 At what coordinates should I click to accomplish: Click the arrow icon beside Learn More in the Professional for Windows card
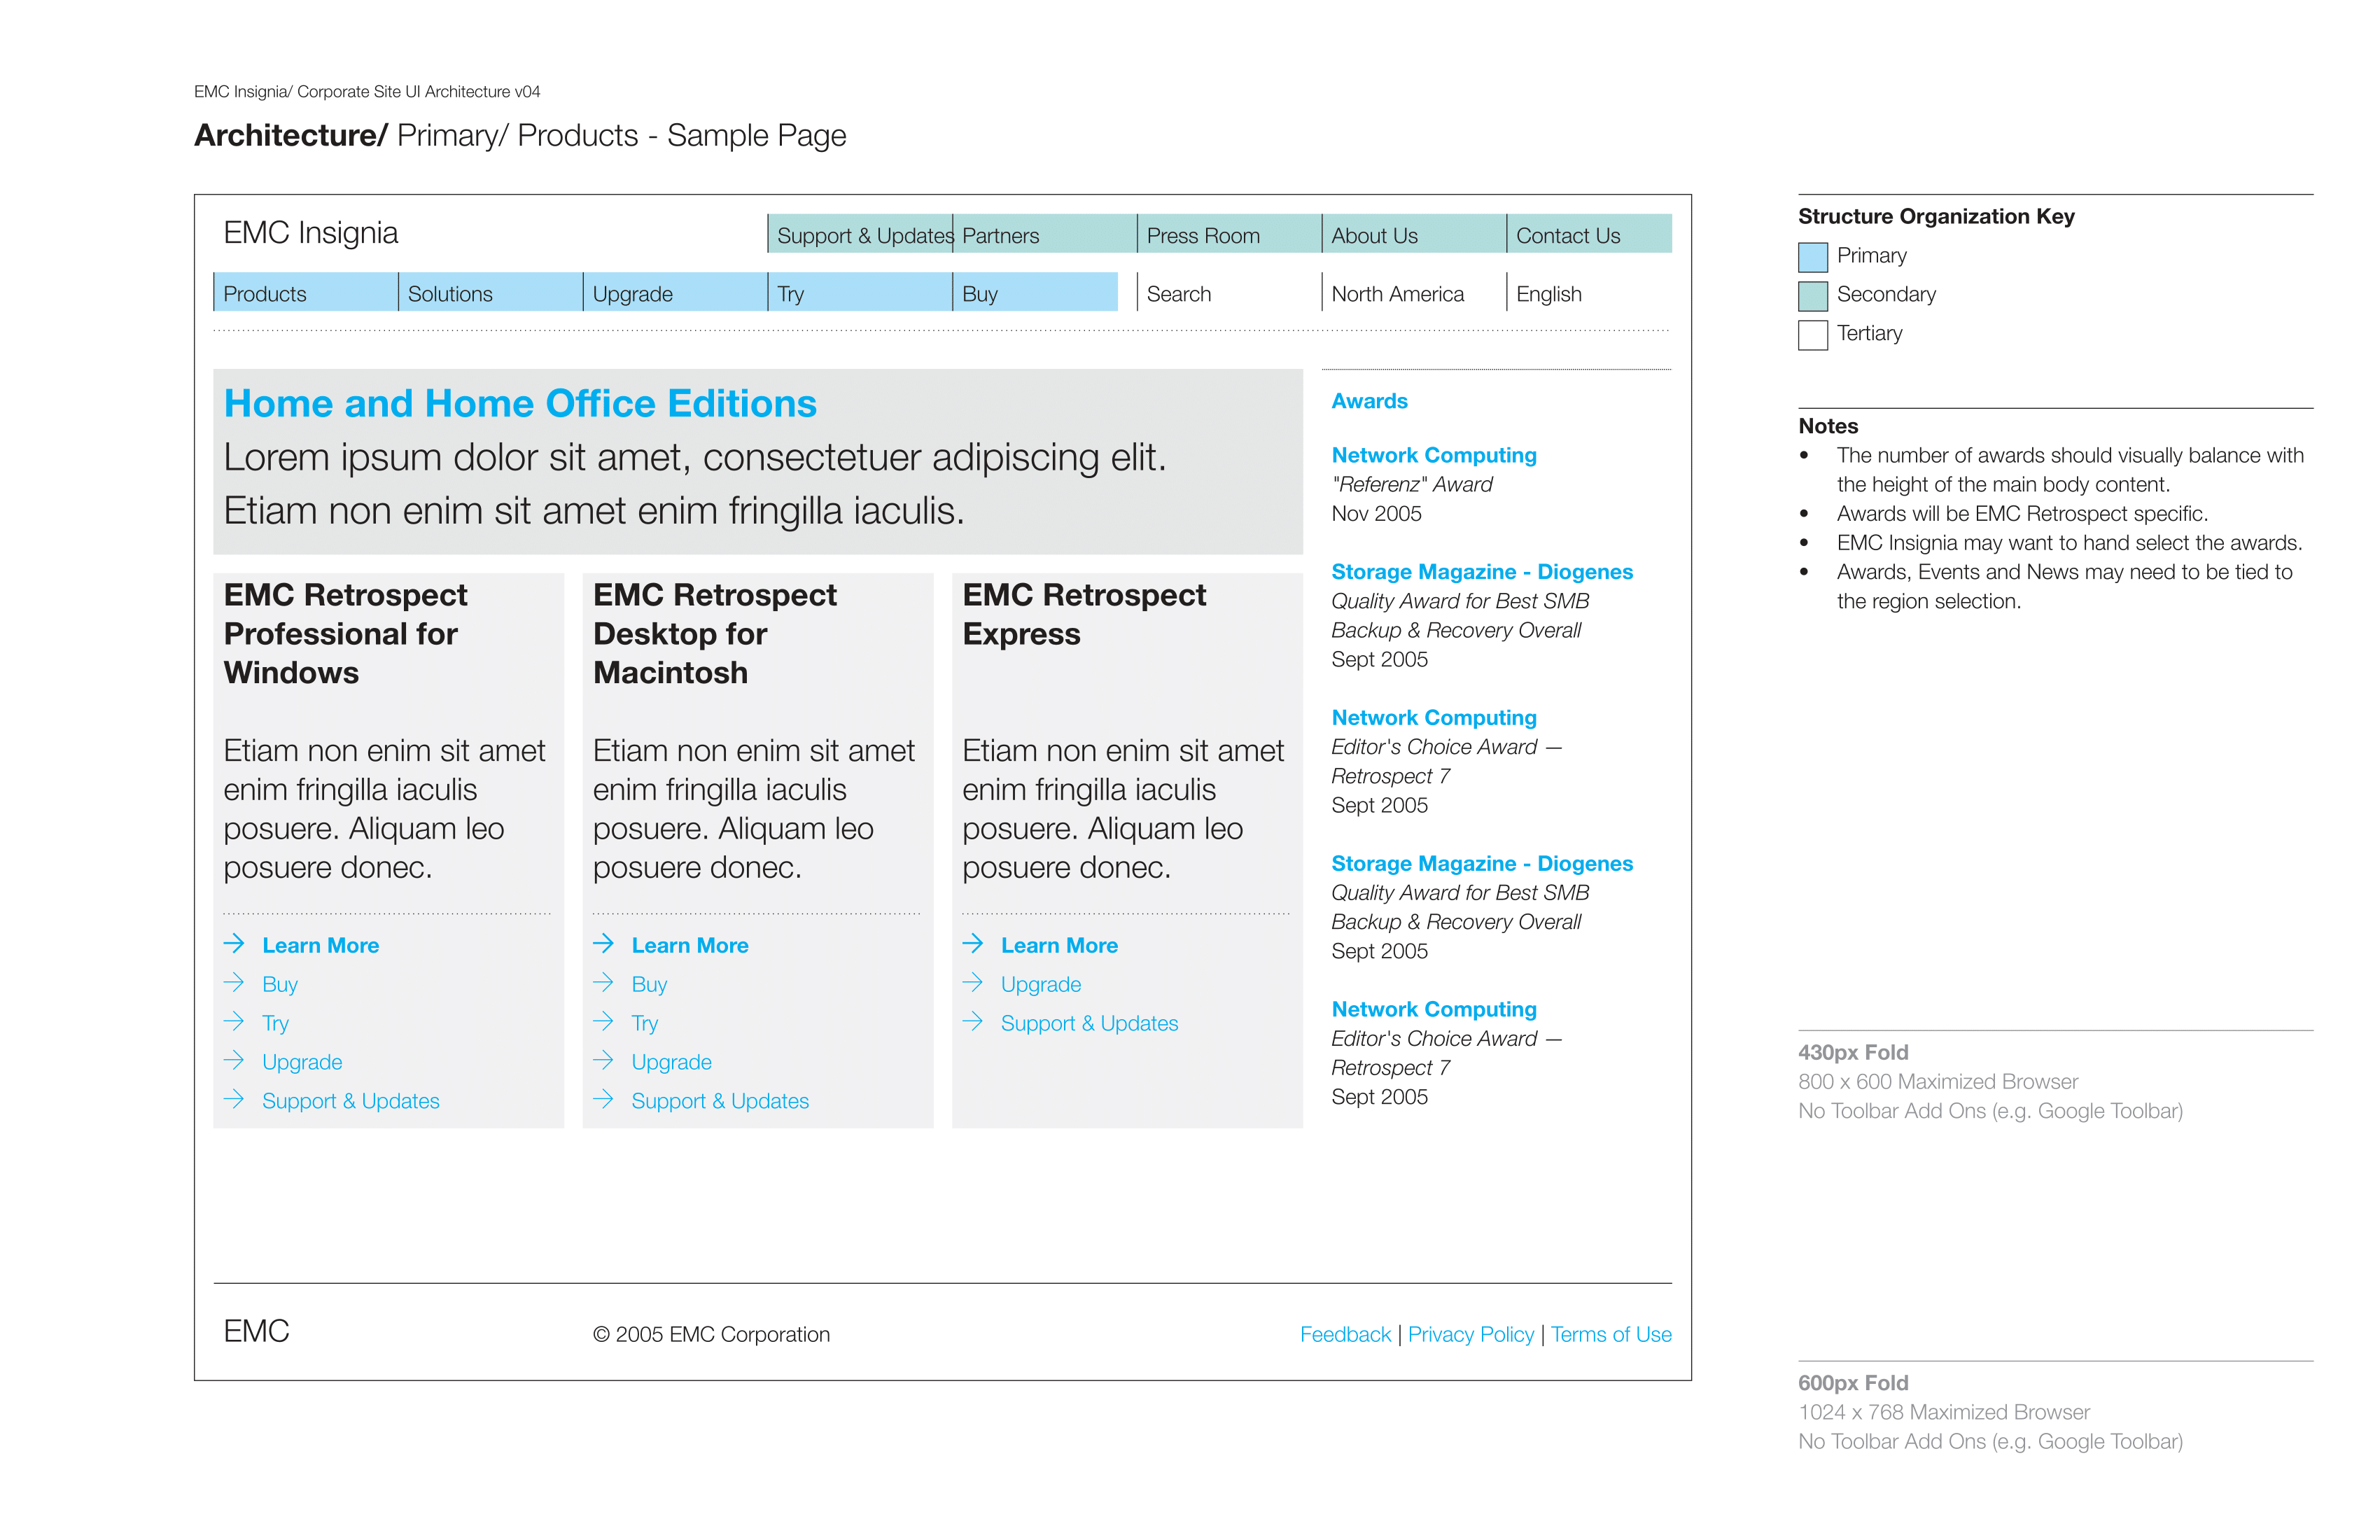(x=234, y=943)
